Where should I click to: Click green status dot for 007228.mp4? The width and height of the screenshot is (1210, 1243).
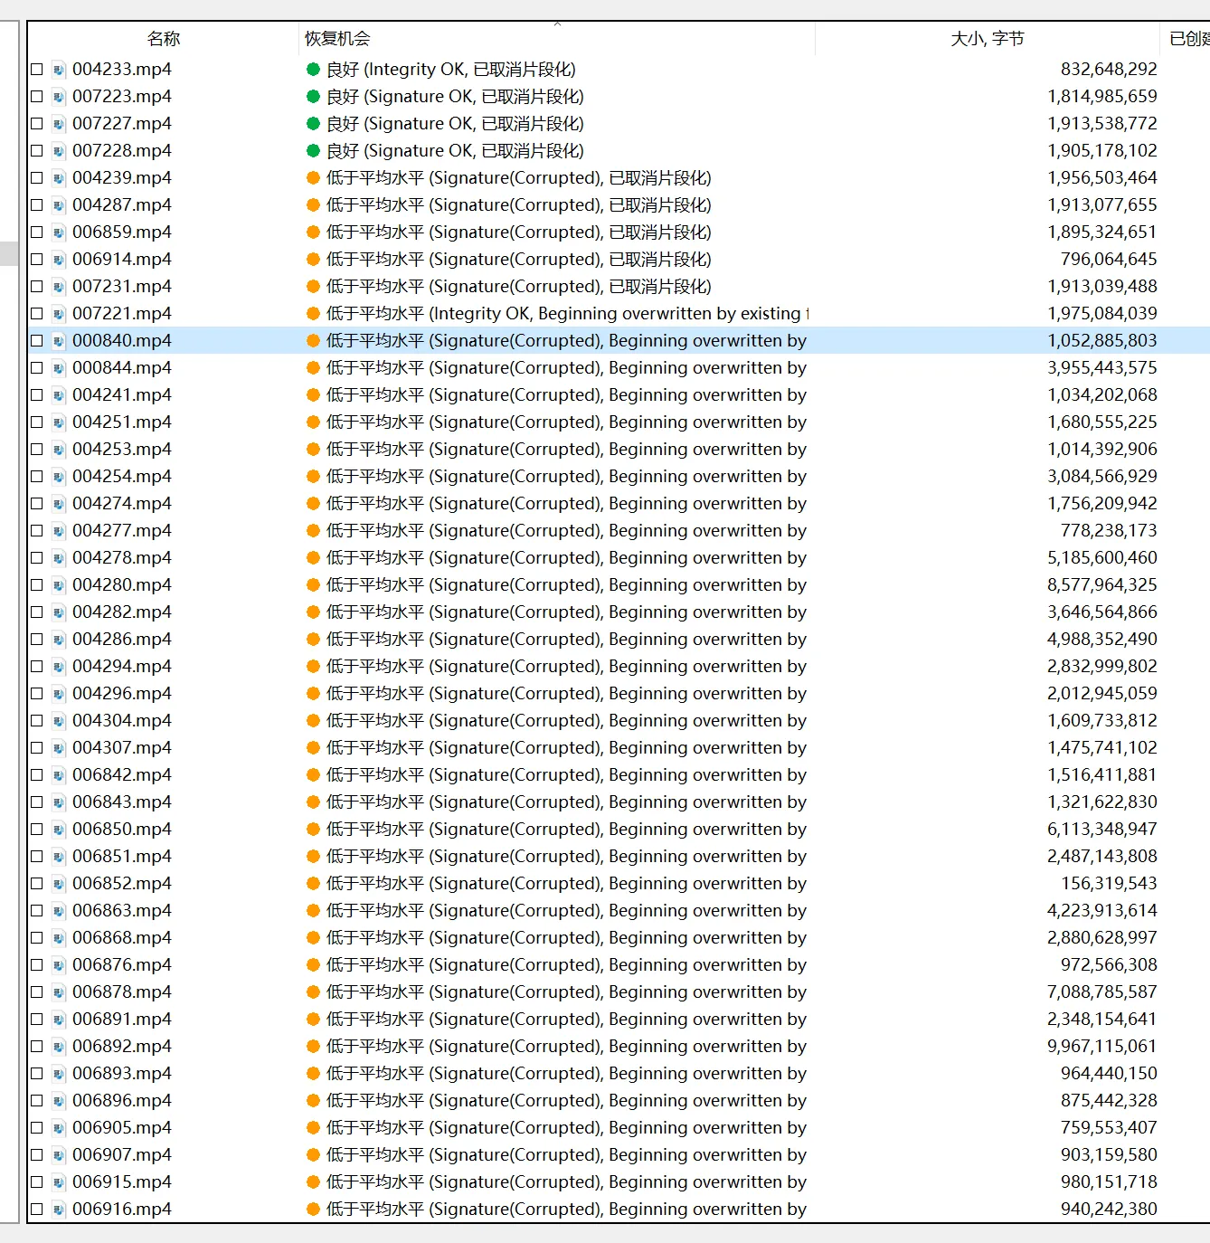(x=313, y=151)
